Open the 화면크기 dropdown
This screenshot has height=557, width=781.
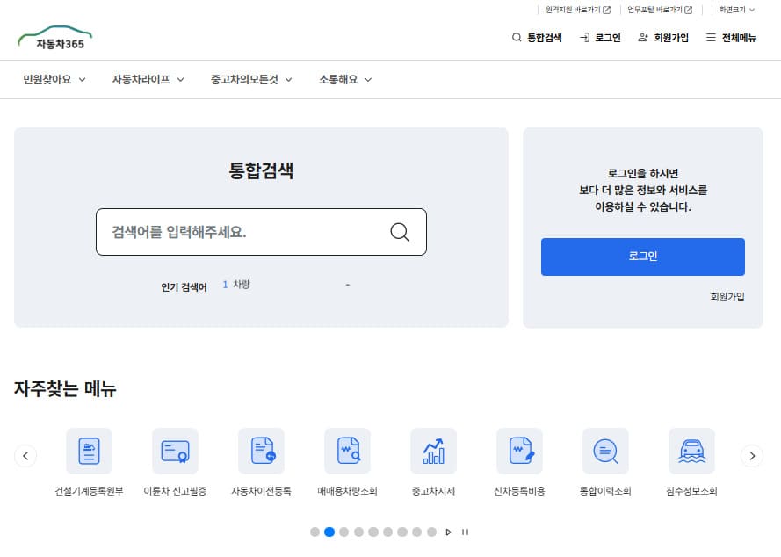(x=737, y=10)
